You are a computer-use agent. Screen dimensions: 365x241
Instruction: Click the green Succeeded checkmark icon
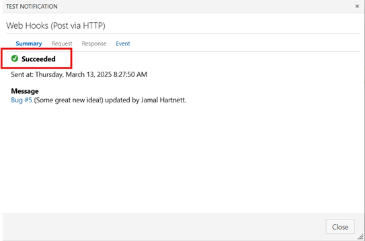[15, 58]
